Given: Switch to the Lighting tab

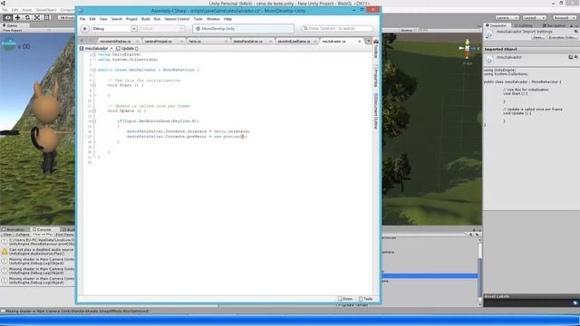Looking at the screenshot, I should [x=525, y=25].
